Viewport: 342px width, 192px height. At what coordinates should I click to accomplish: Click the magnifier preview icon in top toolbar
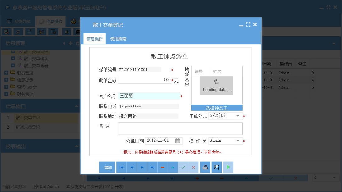click(7, 31)
